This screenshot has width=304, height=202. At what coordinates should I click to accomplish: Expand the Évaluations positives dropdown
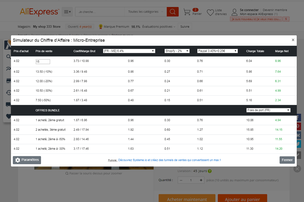(159, 27)
